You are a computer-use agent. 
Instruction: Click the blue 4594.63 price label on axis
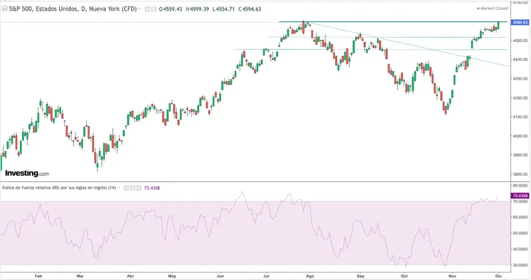520,23
